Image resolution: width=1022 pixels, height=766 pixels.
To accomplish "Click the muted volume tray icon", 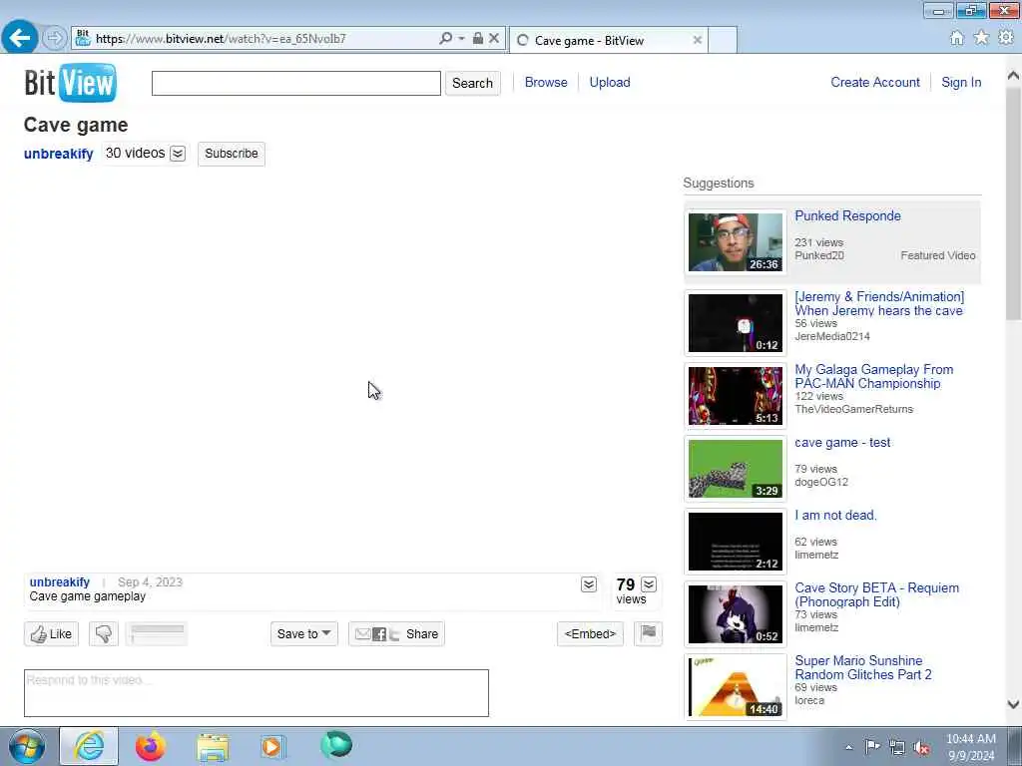I will point(921,747).
